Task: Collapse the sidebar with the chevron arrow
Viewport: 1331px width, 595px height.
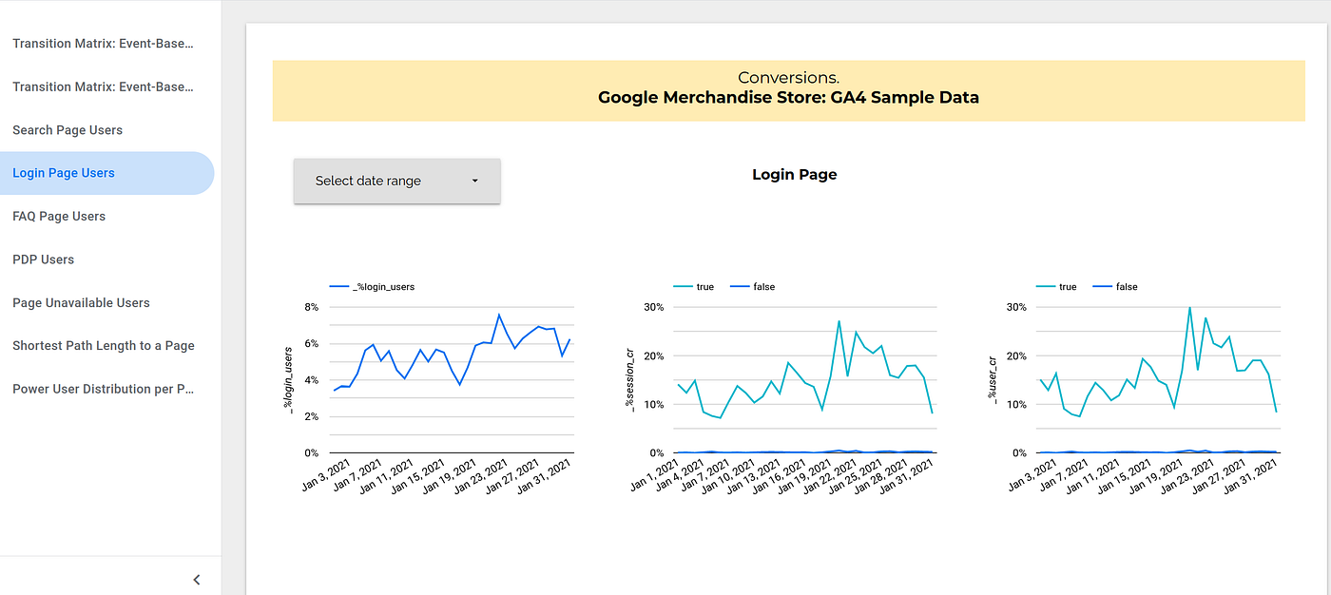Action: point(197,579)
